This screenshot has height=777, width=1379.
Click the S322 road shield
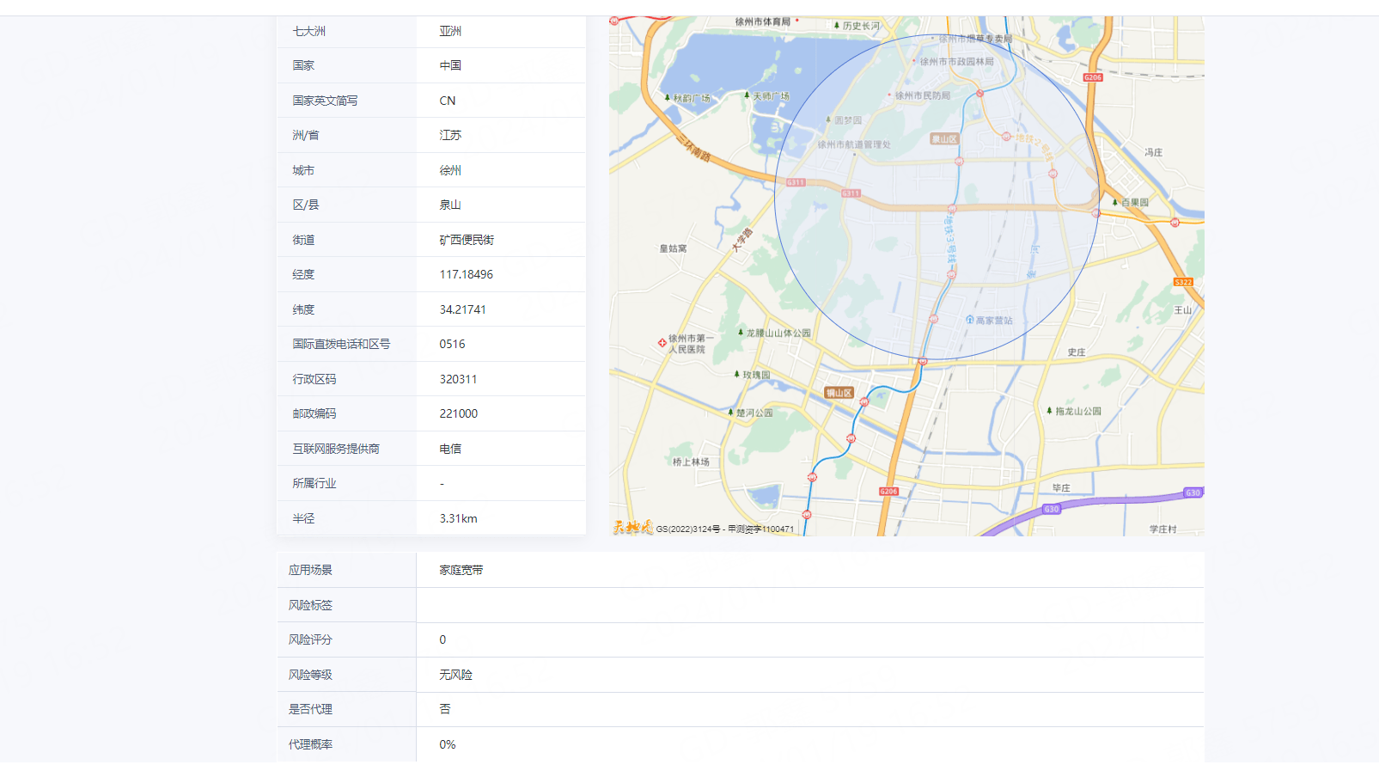[1183, 282]
